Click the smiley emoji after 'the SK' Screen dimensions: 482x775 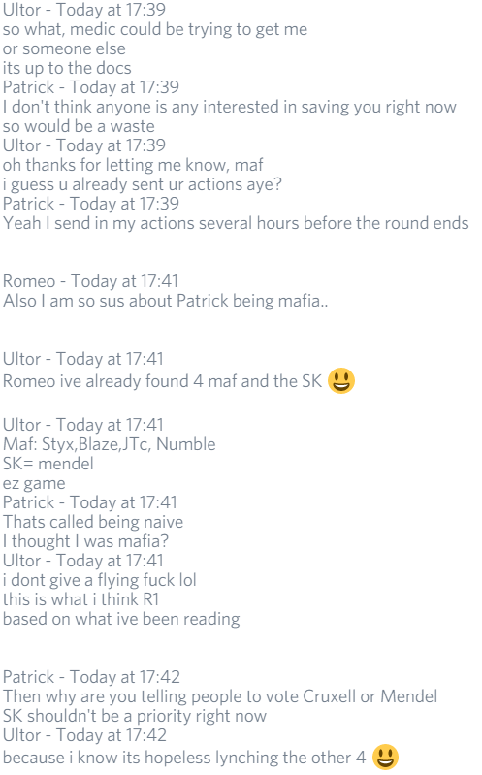coord(341,380)
